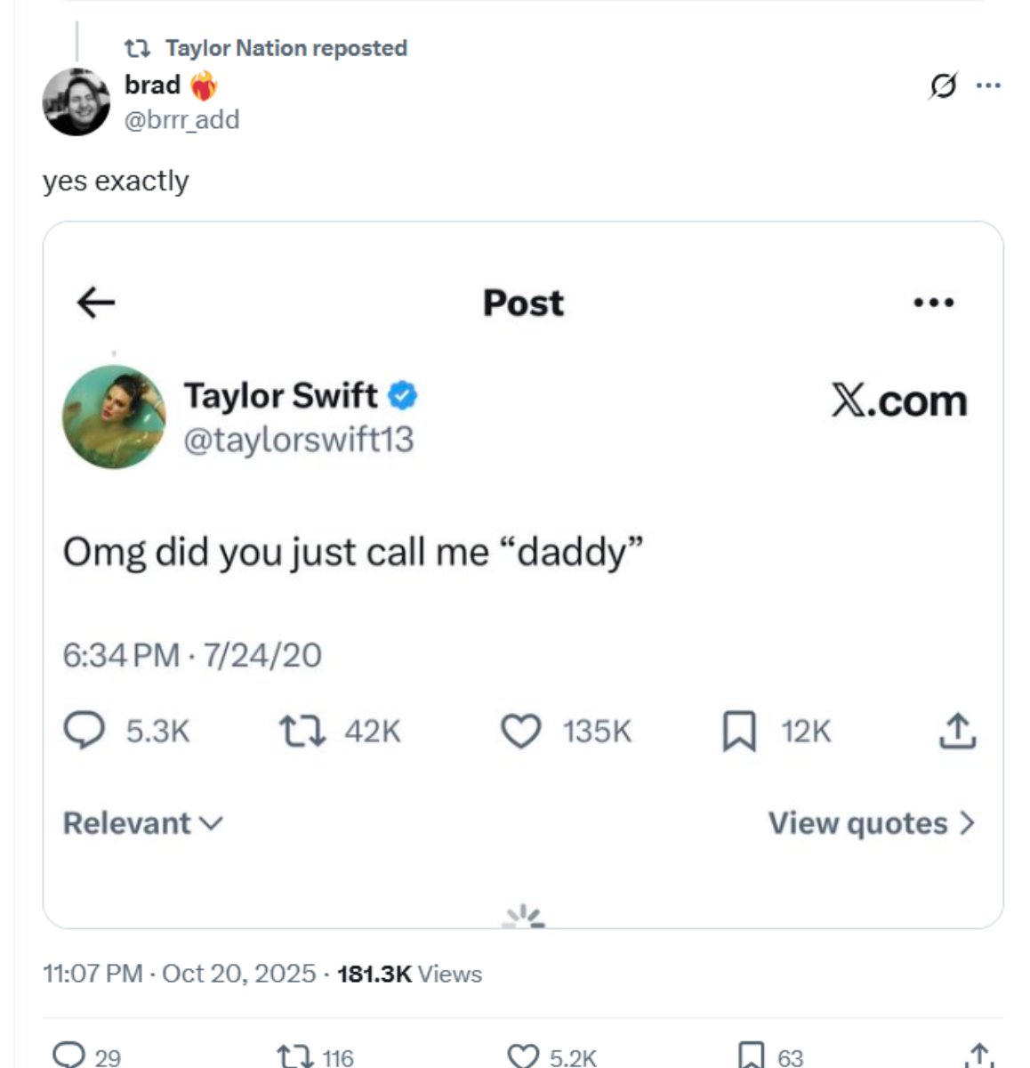Viewport: 1030px width, 1068px height.
Task: Open brad's profile picture
Action: pos(77,101)
